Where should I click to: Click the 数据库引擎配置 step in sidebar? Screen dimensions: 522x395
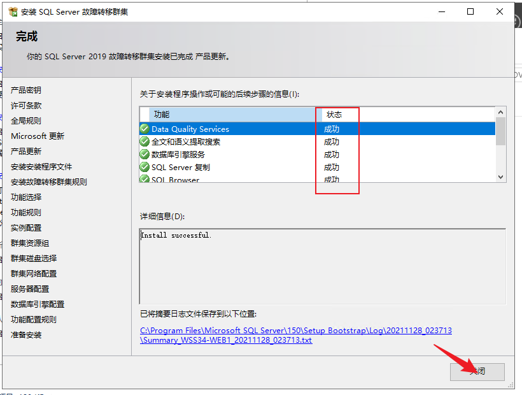(38, 305)
